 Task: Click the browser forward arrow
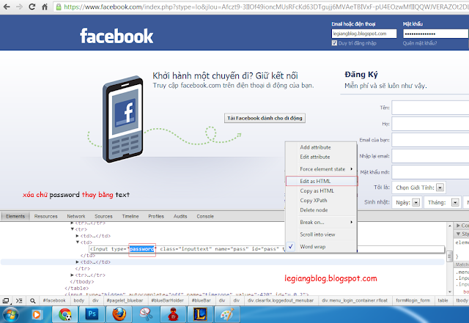pyautogui.click(x=20, y=7)
